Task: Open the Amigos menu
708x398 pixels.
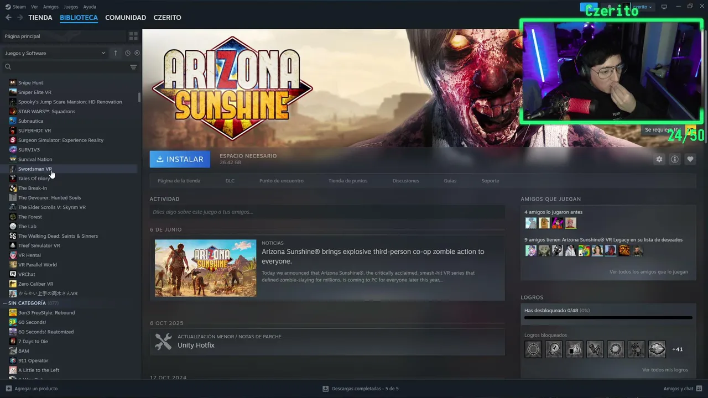Action: (x=51, y=7)
